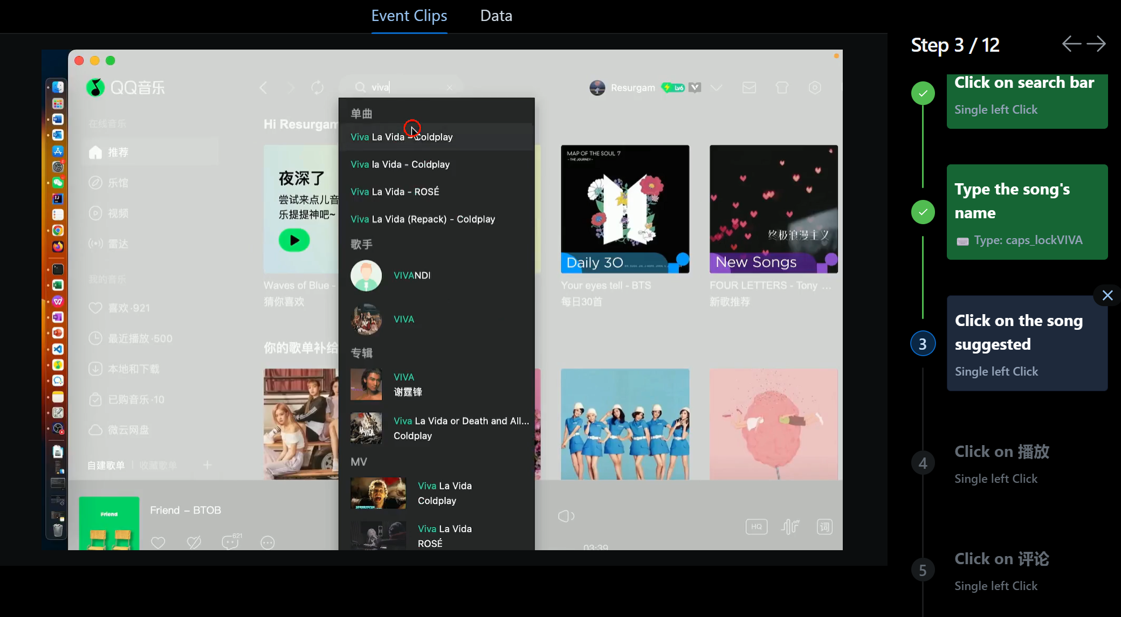Screen dimensions: 1121x617
Task: Select the first suggestion Viva La Vida - Coldplay
Action: coord(436,137)
